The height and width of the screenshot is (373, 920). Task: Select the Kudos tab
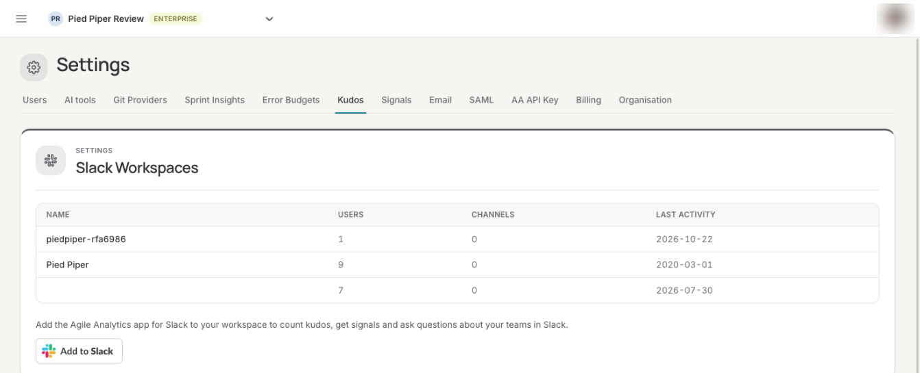pyautogui.click(x=350, y=100)
